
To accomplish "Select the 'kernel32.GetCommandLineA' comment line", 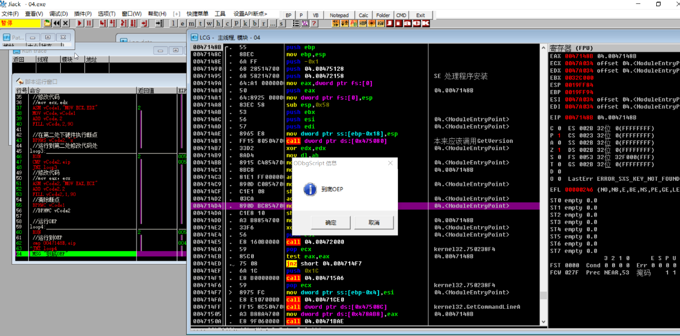I will click(477, 307).
